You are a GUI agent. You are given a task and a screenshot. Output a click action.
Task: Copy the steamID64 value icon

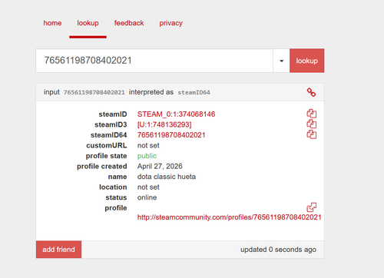coord(312,134)
